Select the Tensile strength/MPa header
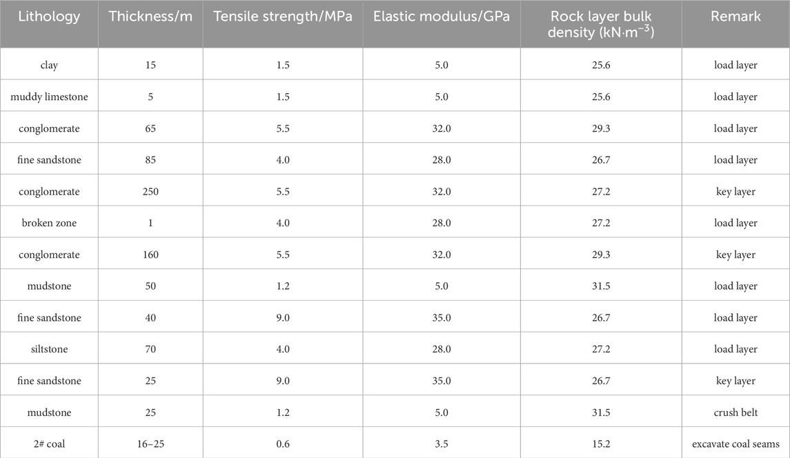 click(x=283, y=17)
